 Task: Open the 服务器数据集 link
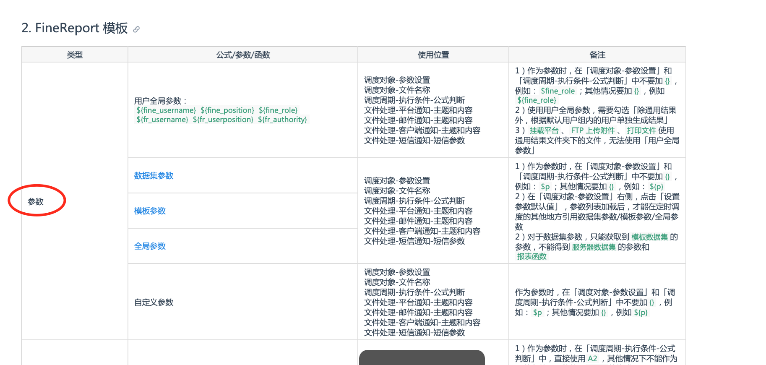click(594, 247)
